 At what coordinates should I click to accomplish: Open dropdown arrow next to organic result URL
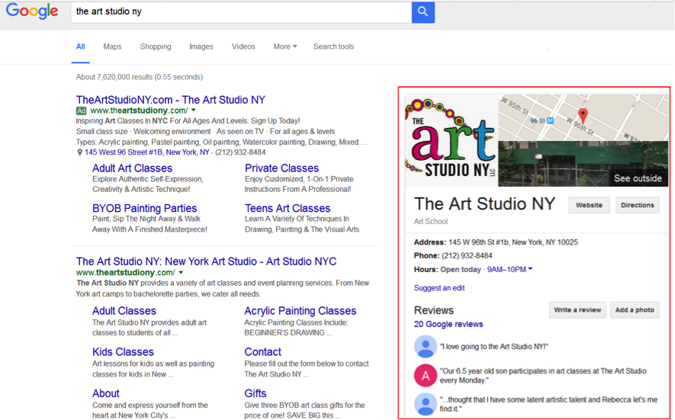(x=181, y=272)
